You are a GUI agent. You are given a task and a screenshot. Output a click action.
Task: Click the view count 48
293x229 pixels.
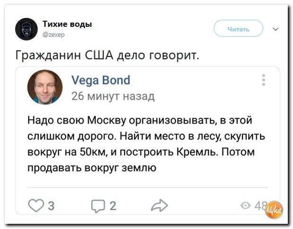(x=260, y=206)
